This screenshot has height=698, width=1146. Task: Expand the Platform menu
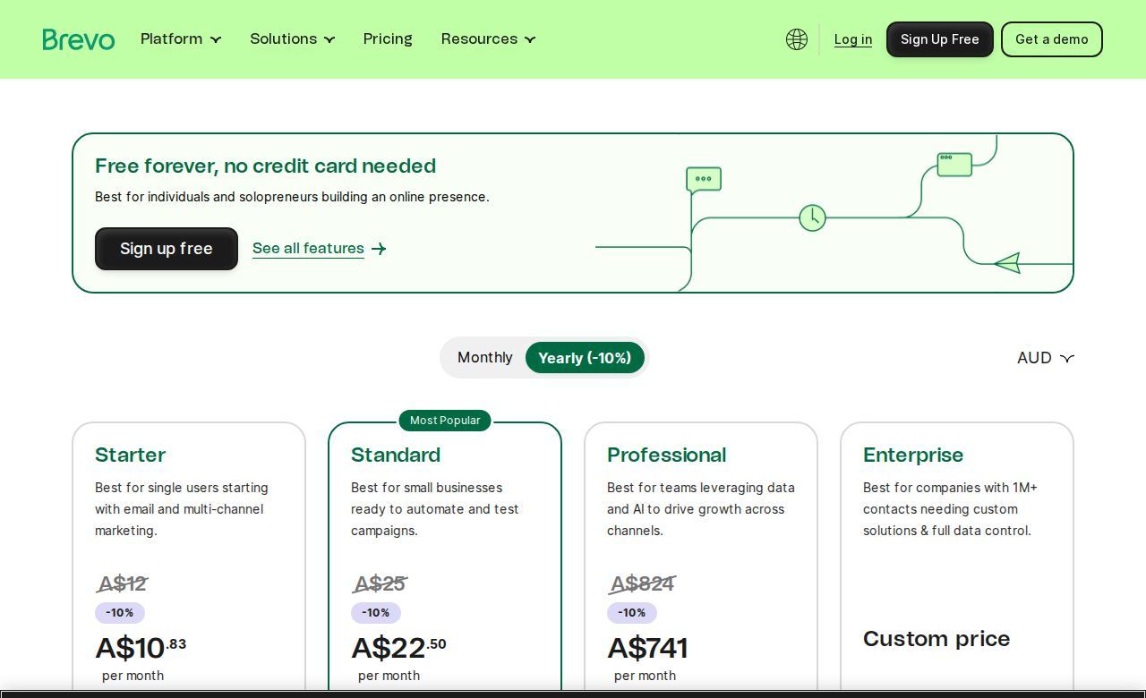pos(181,39)
